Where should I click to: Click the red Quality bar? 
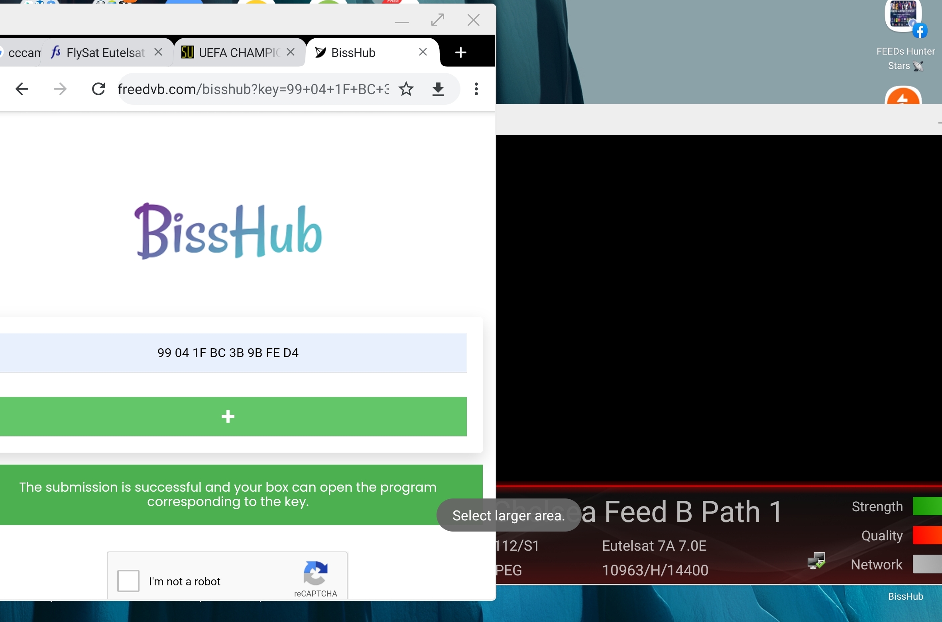[x=927, y=535]
